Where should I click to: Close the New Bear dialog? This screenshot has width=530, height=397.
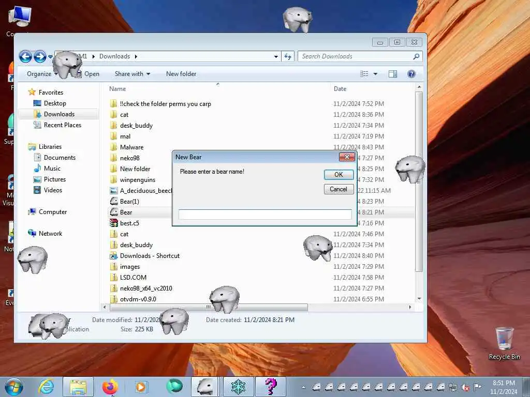(346, 157)
